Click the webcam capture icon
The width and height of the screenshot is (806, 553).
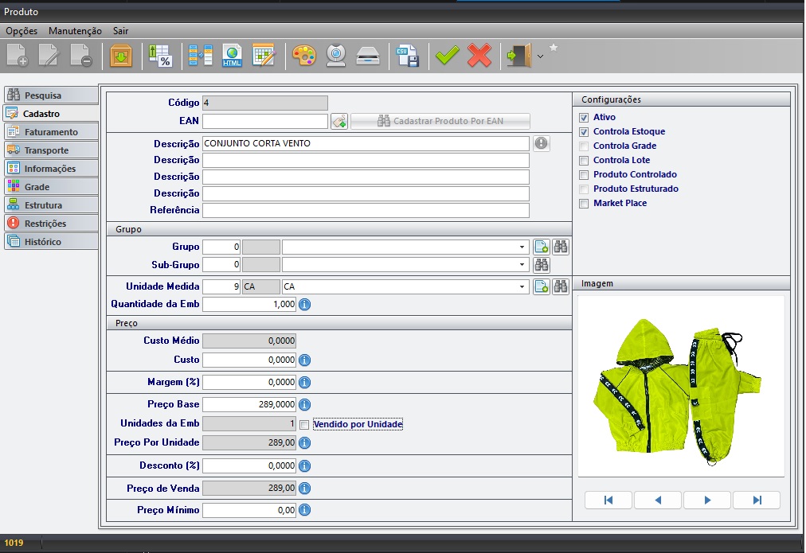pos(335,56)
